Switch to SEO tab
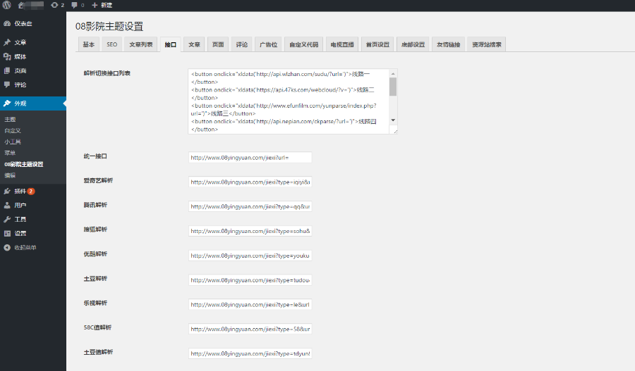 (111, 44)
